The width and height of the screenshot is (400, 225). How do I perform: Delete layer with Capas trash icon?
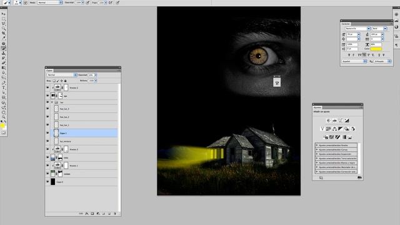coord(115,214)
